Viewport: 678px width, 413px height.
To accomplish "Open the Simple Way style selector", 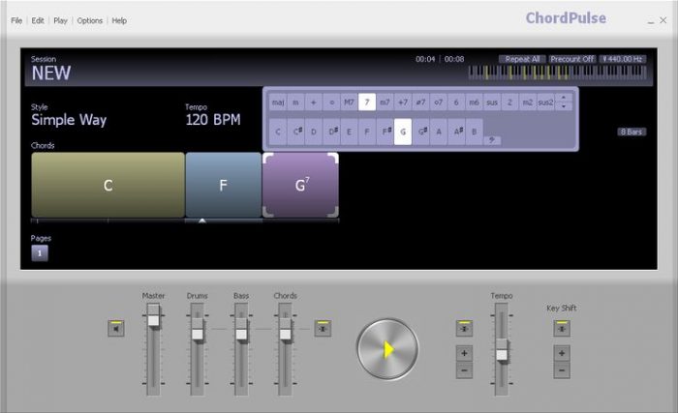I will 69,121.
